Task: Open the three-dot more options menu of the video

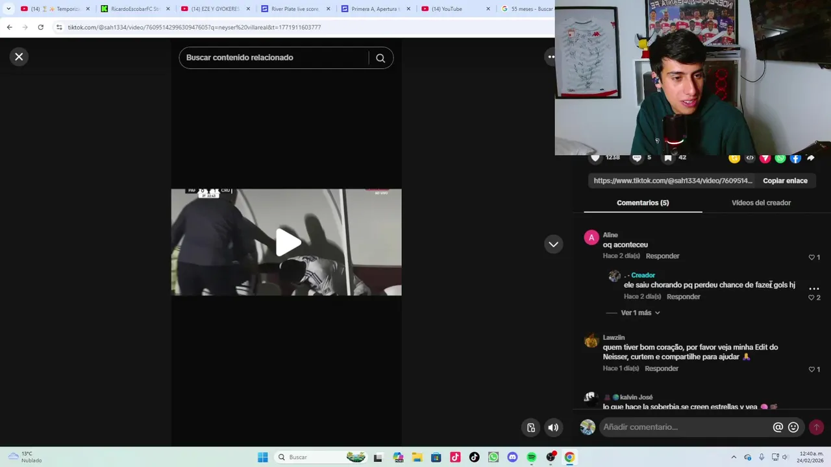Action: point(551,57)
